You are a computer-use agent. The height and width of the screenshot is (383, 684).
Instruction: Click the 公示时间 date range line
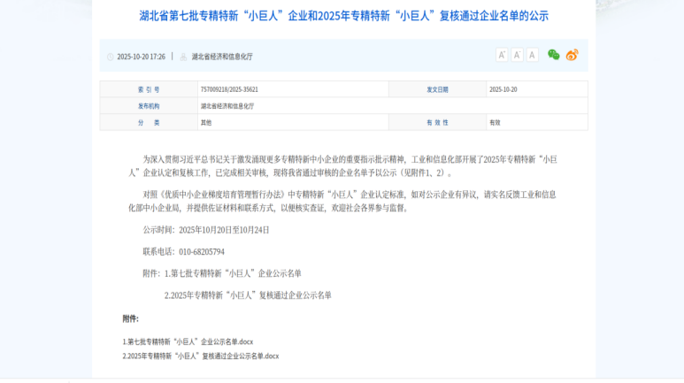[x=206, y=229]
